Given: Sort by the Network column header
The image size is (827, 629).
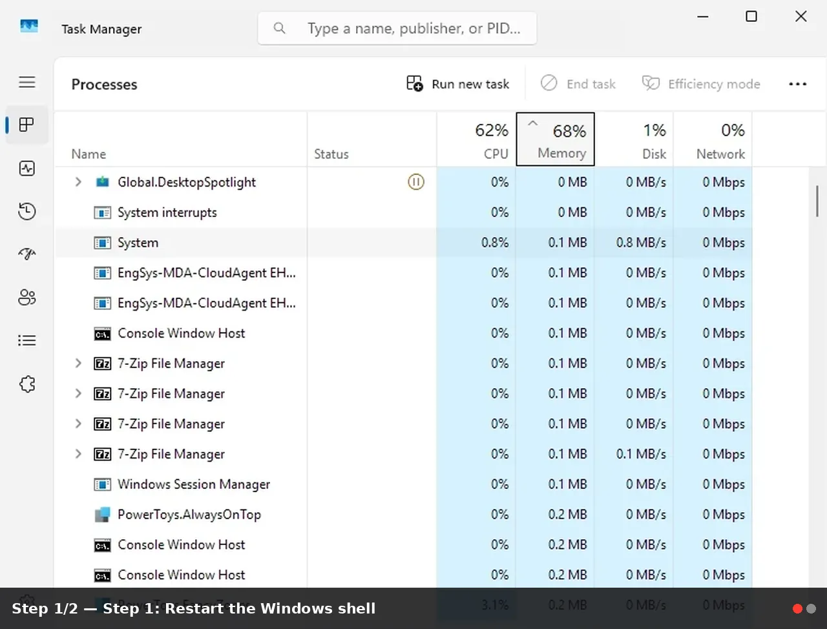Looking at the screenshot, I should click(x=713, y=139).
